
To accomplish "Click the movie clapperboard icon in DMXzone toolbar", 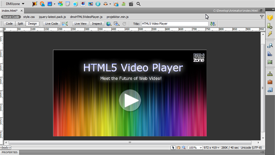I will point(131,4).
